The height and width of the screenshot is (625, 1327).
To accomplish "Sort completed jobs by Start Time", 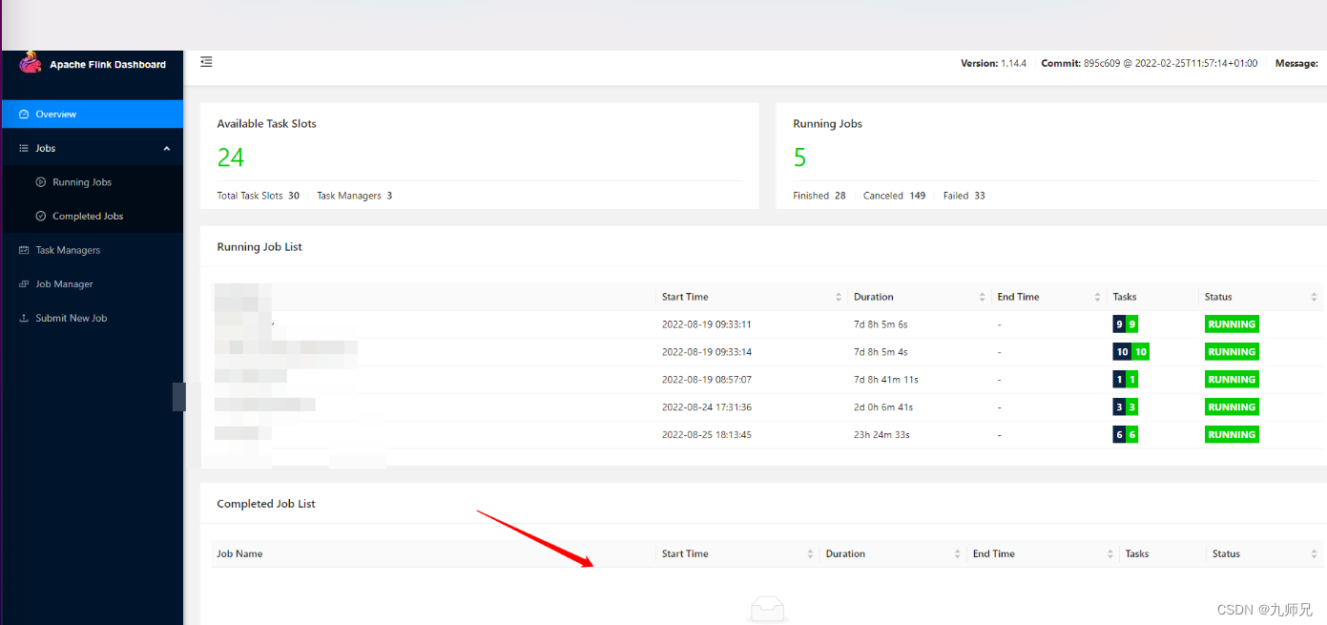I will (x=810, y=553).
